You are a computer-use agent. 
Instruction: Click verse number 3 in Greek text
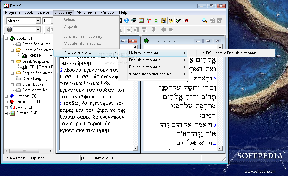pyautogui.click(x=61, y=103)
